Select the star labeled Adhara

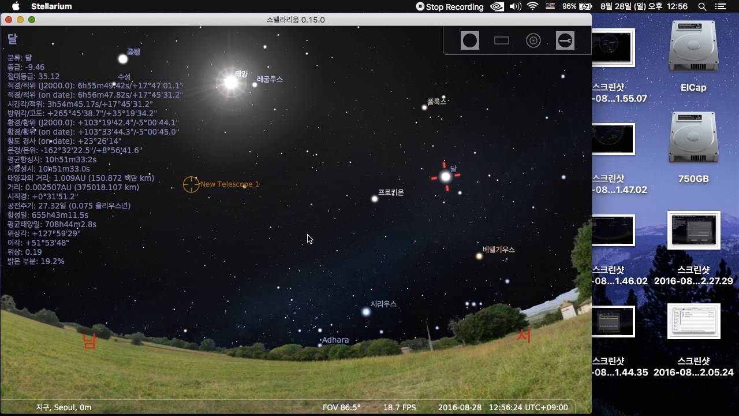319,345
